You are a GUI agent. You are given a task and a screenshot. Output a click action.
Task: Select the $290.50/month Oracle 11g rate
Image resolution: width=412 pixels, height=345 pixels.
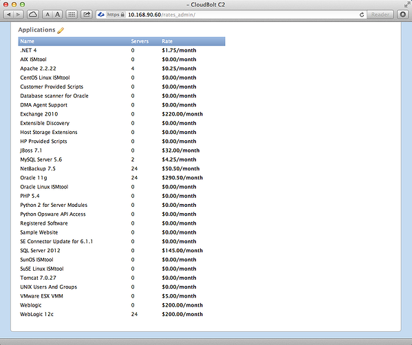click(x=182, y=178)
